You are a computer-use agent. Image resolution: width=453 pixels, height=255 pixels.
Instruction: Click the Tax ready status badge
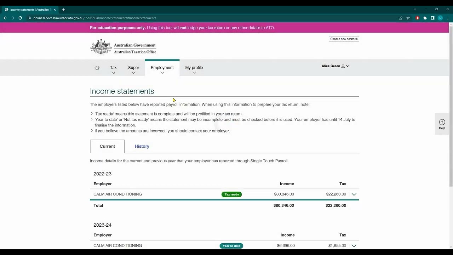point(232,194)
